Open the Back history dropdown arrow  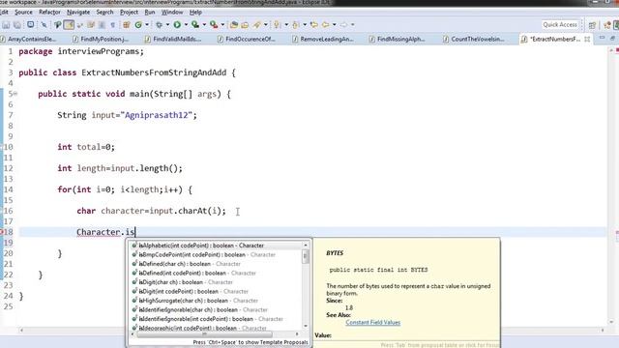point(335,25)
